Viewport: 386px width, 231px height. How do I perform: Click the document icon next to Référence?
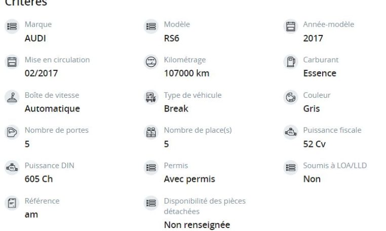[12, 203]
